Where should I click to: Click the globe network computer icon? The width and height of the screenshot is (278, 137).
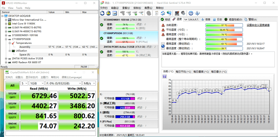pos(169,13)
